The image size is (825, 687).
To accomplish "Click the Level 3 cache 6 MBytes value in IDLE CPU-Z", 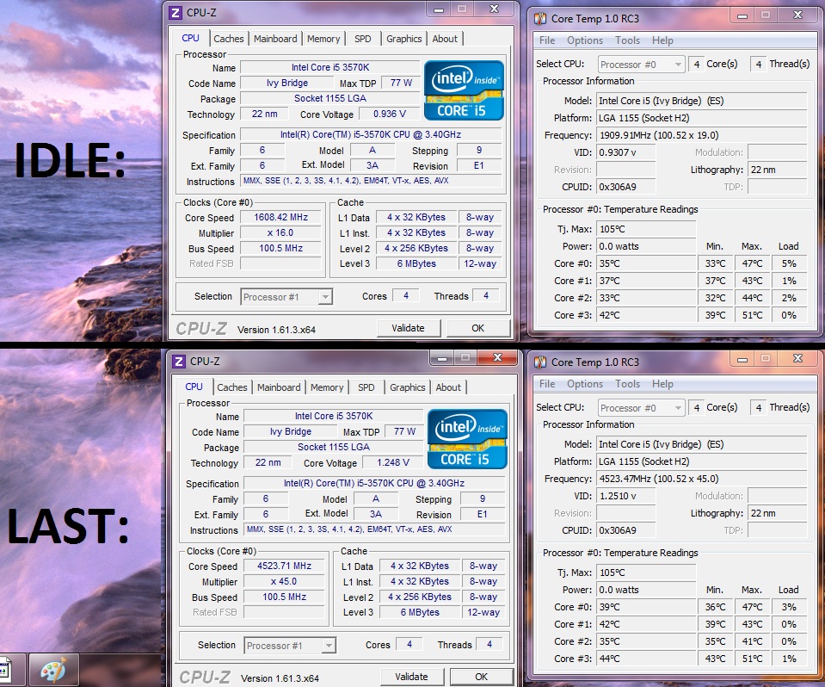I will 416,263.
